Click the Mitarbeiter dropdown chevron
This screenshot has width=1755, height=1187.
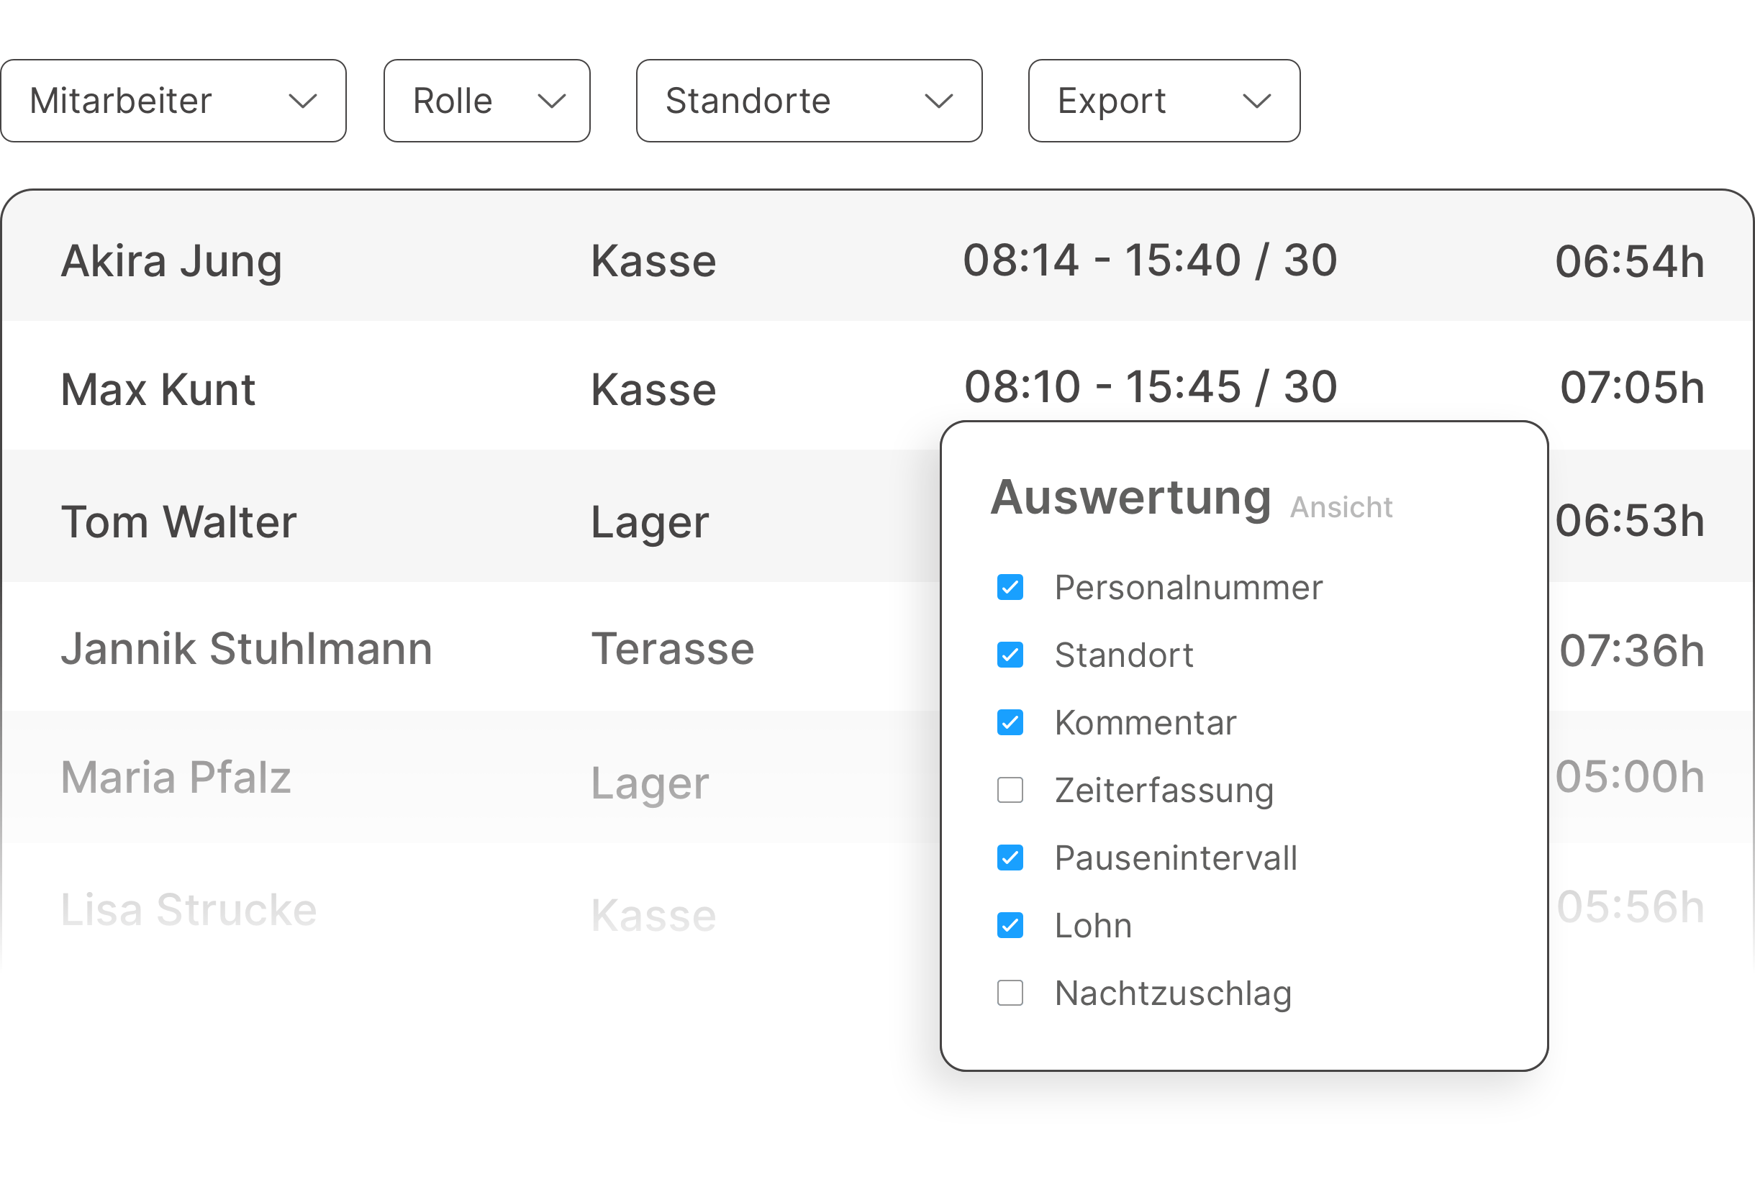tap(302, 102)
